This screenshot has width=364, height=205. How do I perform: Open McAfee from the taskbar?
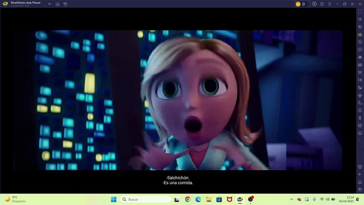click(x=229, y=199)
